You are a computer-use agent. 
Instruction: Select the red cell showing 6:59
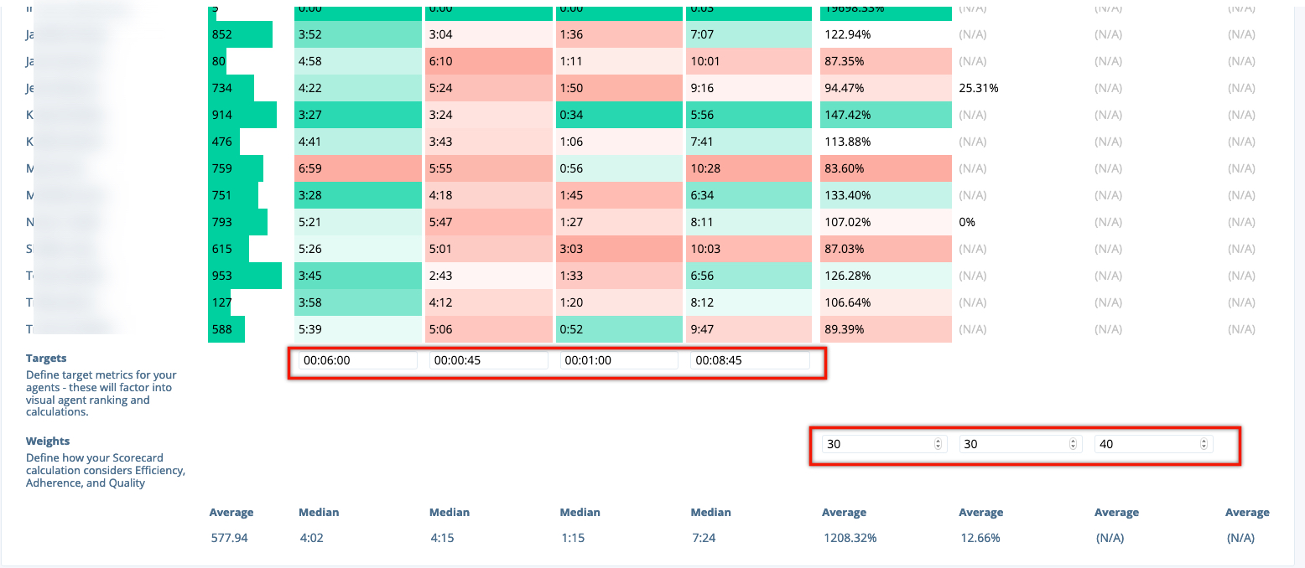click(x=357, y=168)
